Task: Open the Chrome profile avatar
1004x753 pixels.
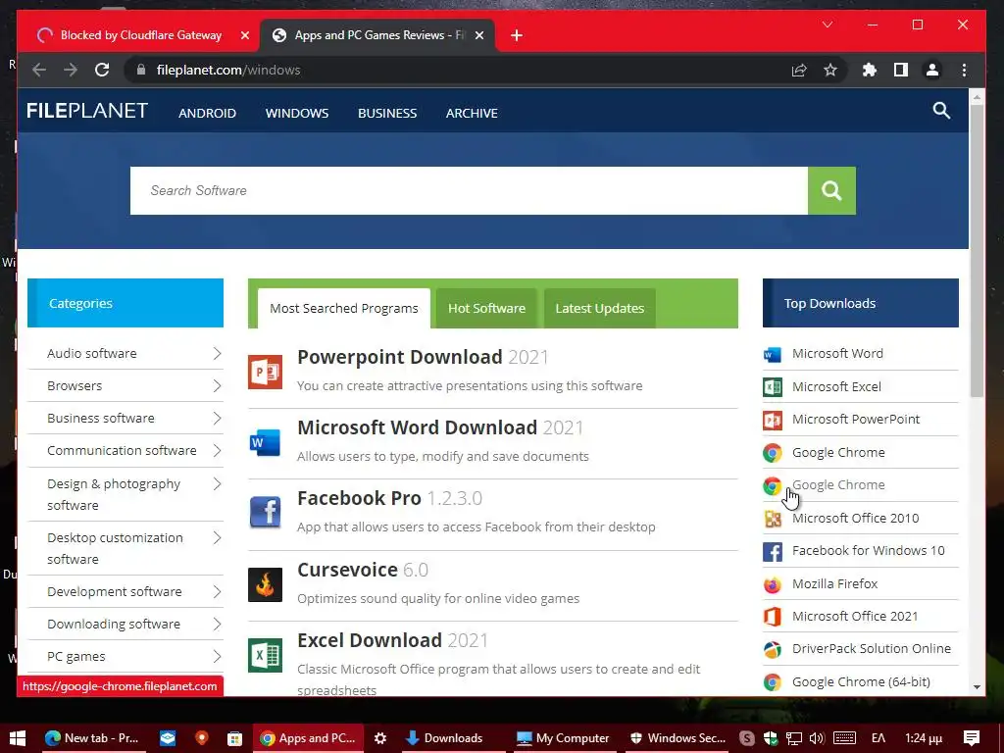Action: [932, 70]
